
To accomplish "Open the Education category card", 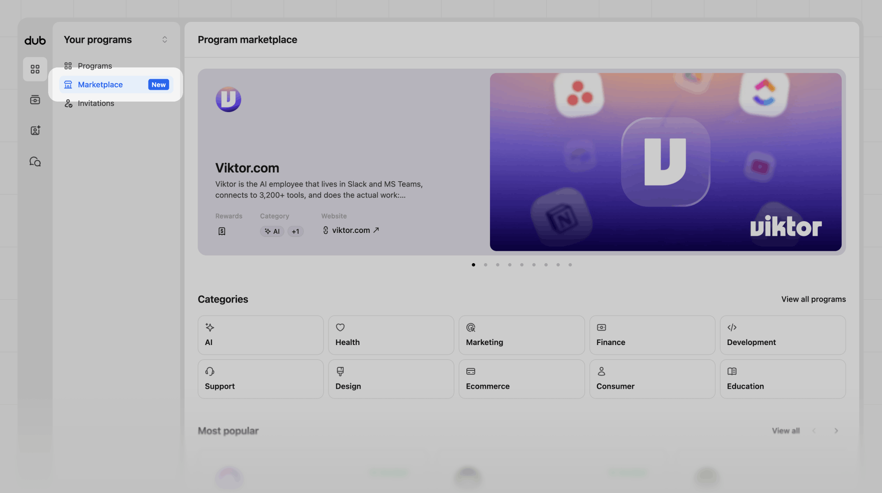I will point(783,379).
